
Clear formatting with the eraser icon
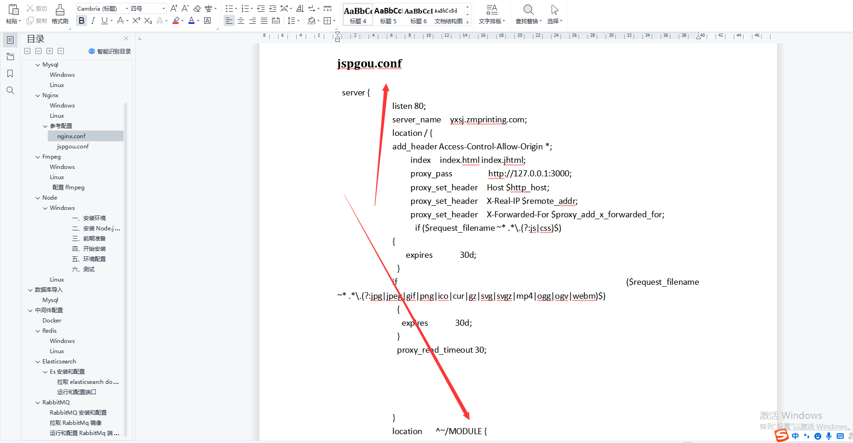197,8
